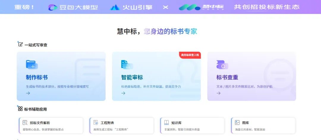Open 图库 tool
The height and width of the screenshot is (140, 321).
[x=263, y=125]
